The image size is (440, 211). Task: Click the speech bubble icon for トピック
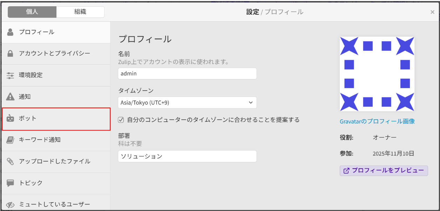[x=11, y=183]
